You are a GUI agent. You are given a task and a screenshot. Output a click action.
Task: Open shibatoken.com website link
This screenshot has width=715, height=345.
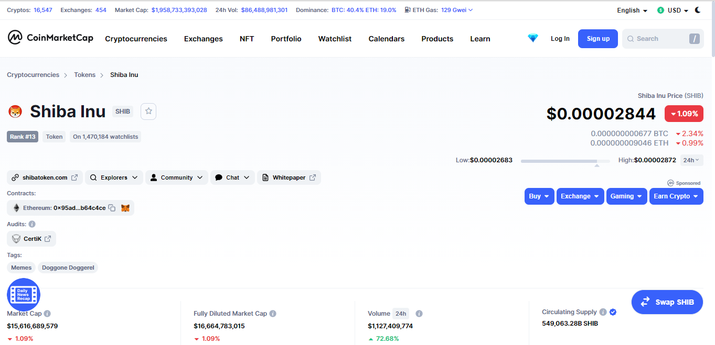coord(45,177)
